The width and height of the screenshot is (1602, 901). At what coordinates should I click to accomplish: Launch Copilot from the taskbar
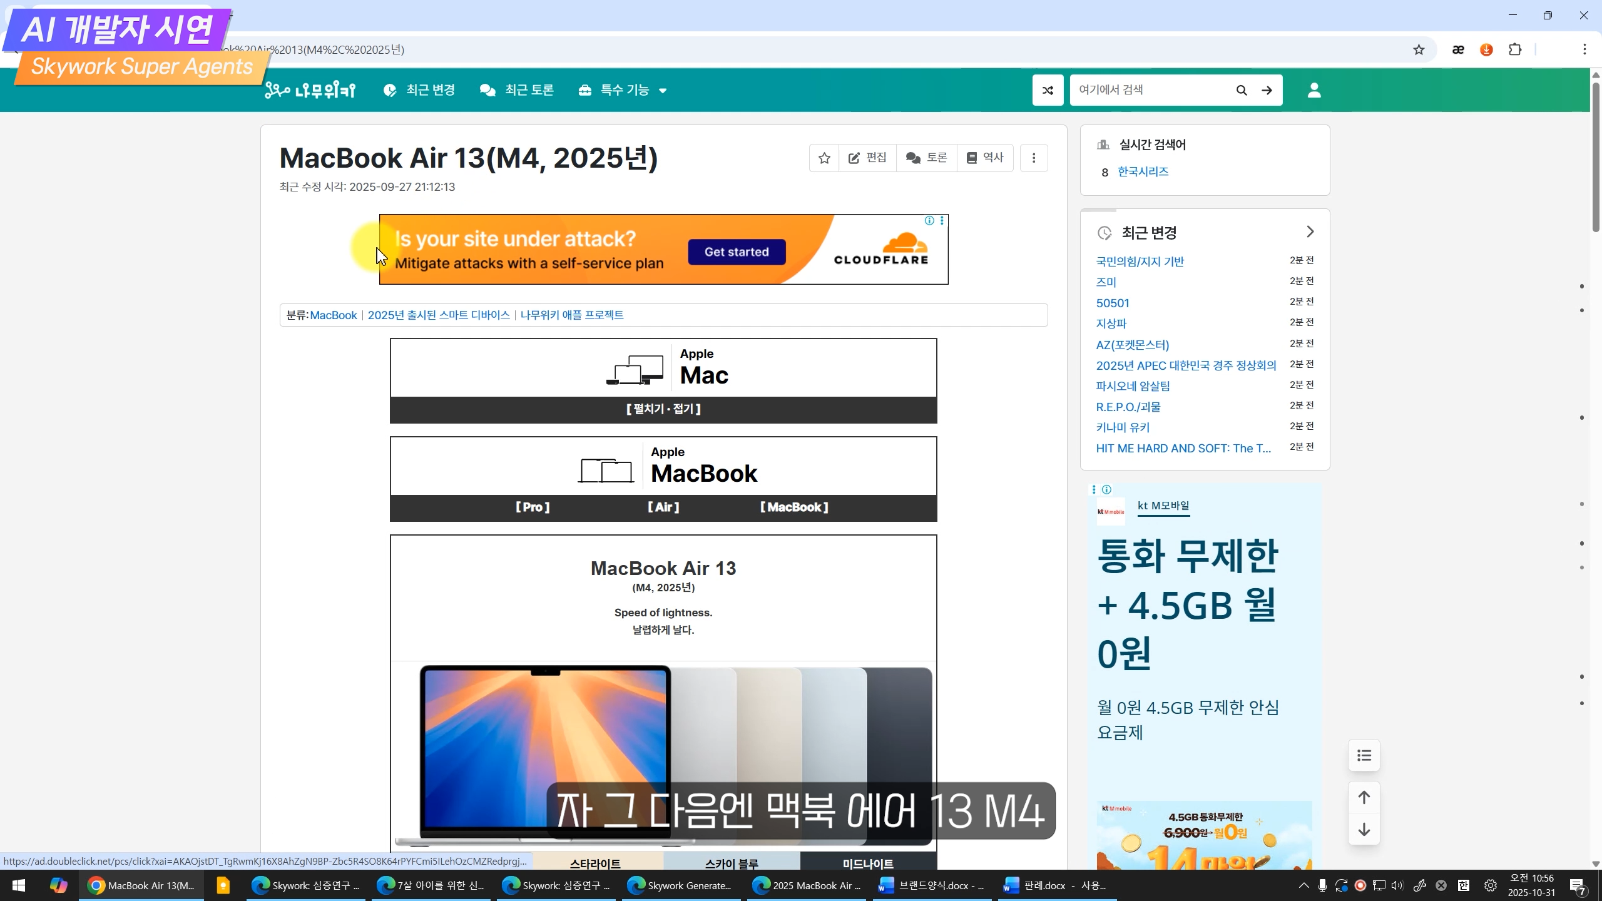[59, 885]
